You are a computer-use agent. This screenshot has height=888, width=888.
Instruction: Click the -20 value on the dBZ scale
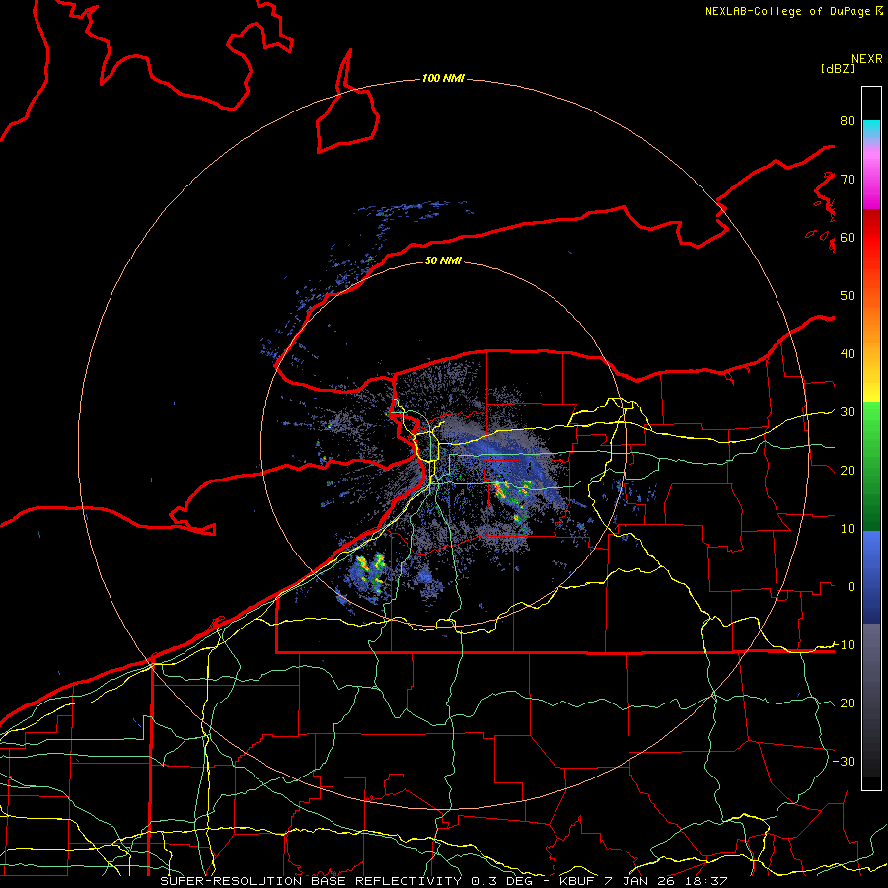coord(844,703)
